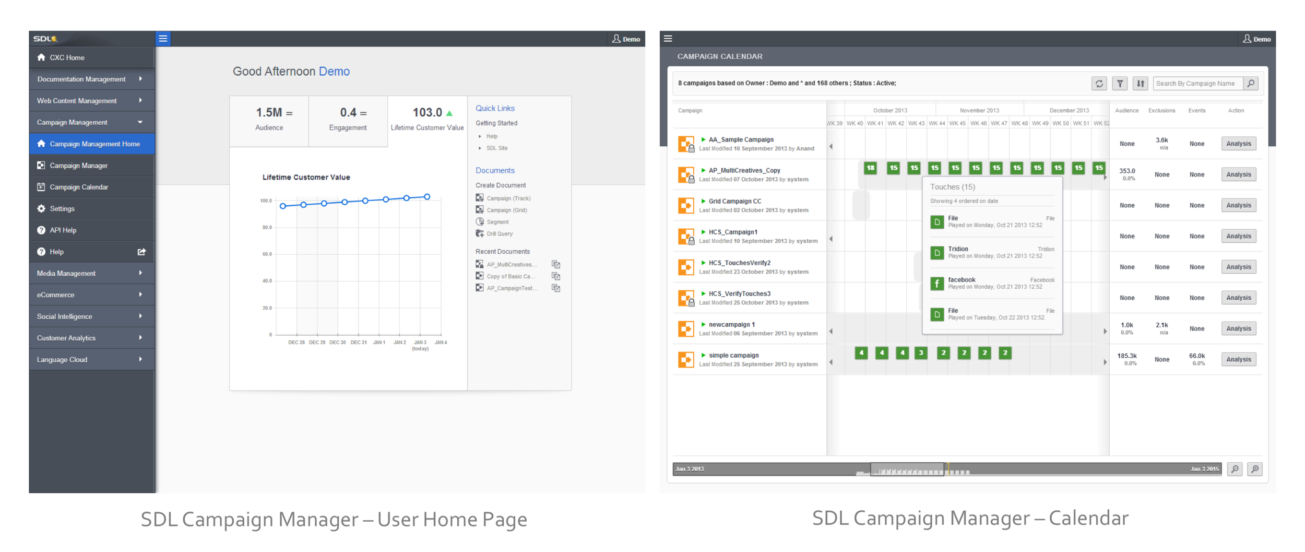This screenshot has height=552, width=1305.
Task: Click sort order icon in calendar toolbar
Action: point(1141,84)
